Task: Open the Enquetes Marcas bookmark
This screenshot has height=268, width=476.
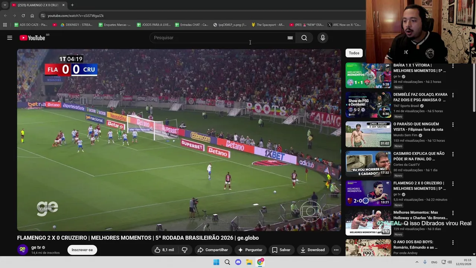Action: 115,25
